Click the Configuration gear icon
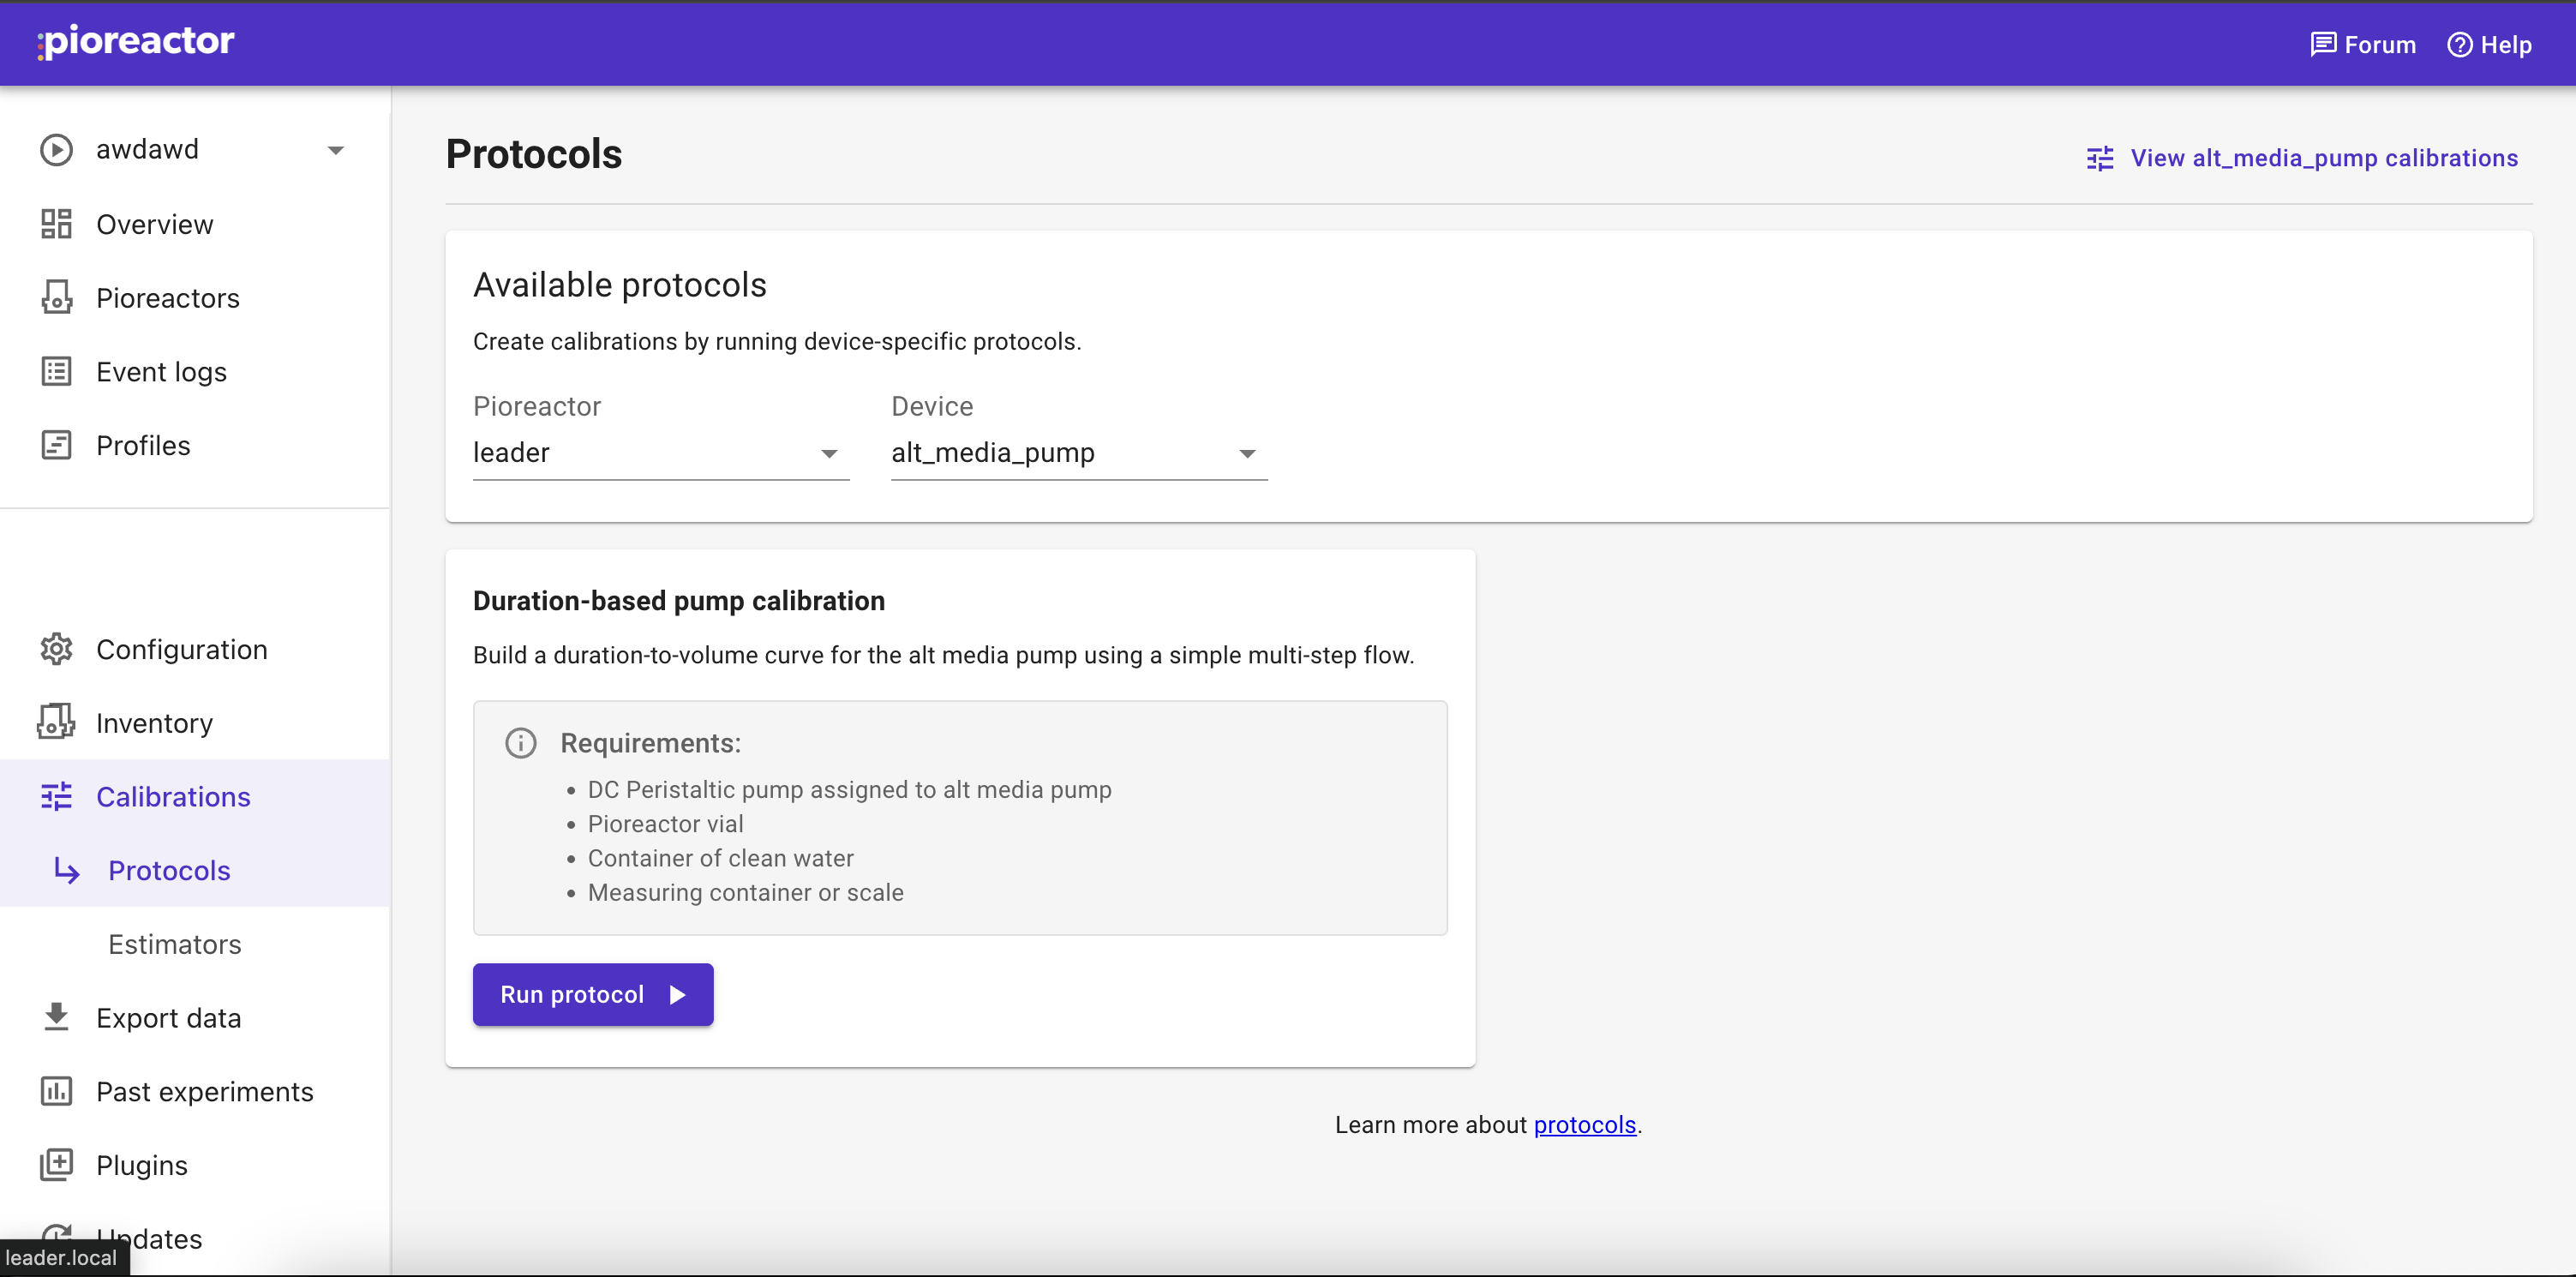Viewport: 2576px width, 1277px height. [x=56, y=649]
